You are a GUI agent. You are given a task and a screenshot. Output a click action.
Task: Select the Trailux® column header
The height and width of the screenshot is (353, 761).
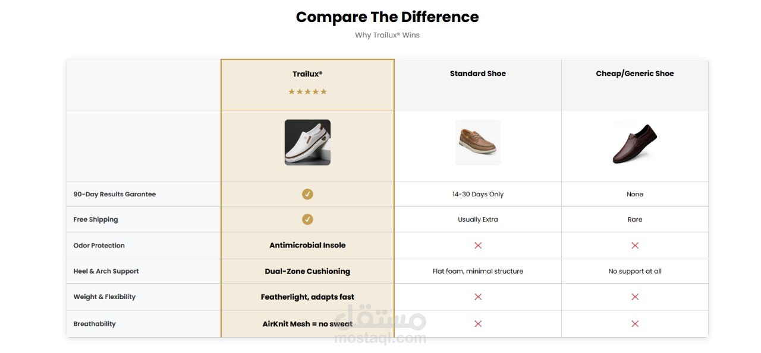pyautogui.click(x=307, y=74)
